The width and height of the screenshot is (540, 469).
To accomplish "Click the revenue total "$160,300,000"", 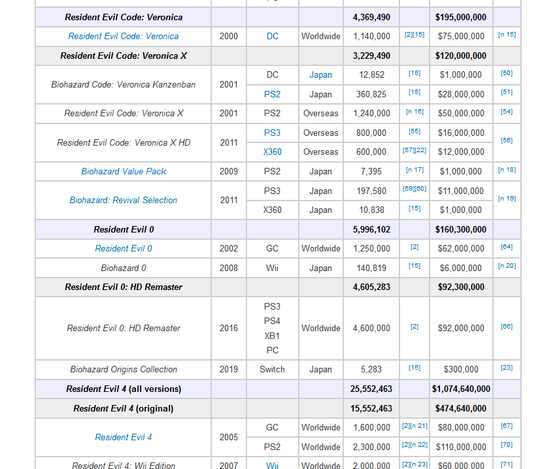I will [461, 229].
